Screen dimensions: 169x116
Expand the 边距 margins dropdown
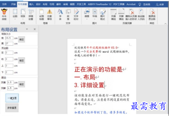pos(15,19)
